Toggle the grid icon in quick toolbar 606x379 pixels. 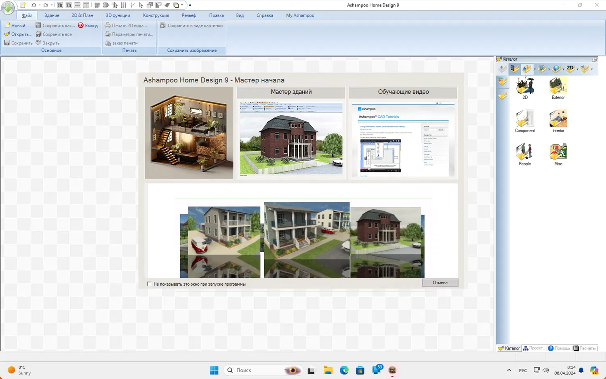point(97,5)
